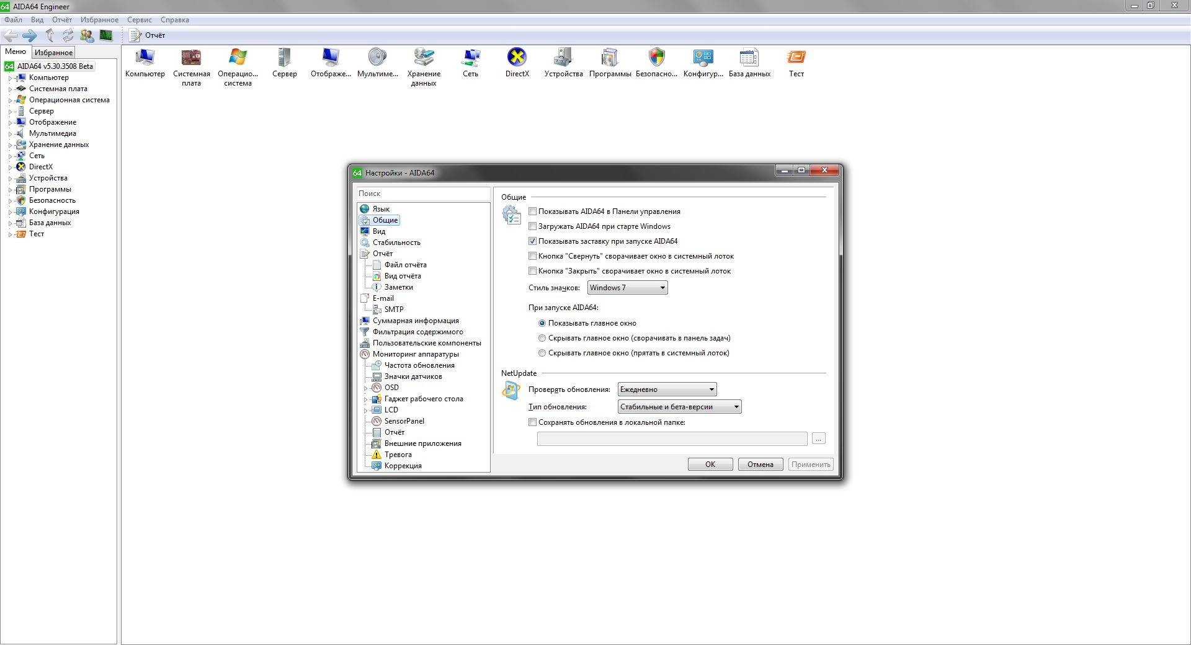The width and height of the screenshot is (1191, 645).
Task: Select Скрывать главное окно (панель задач) radio
Action: click(542, 338)
